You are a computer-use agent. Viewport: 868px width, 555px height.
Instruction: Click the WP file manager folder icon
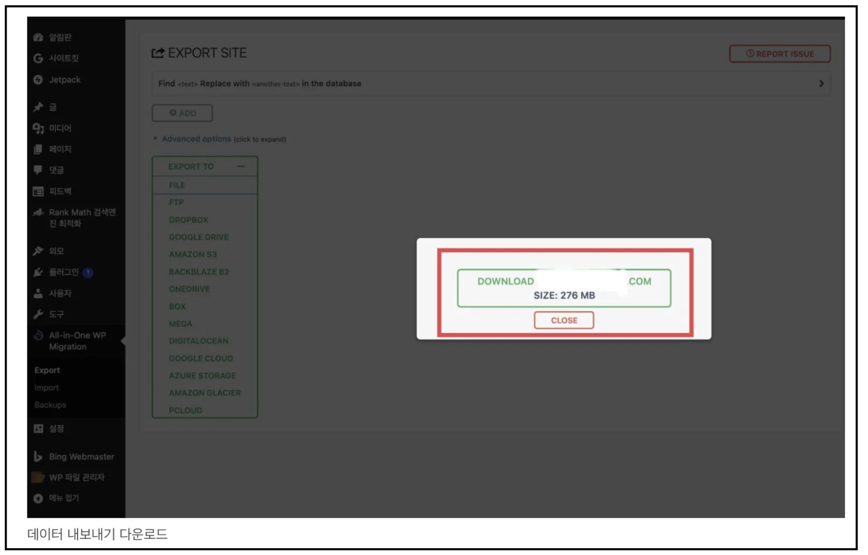pos(38,477)
